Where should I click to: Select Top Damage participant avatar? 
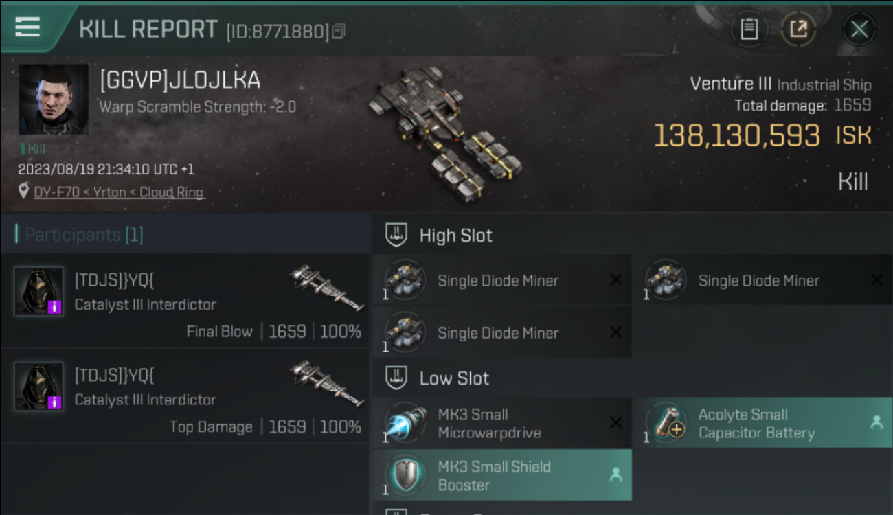pyautogui.click(x=38, y=387)
